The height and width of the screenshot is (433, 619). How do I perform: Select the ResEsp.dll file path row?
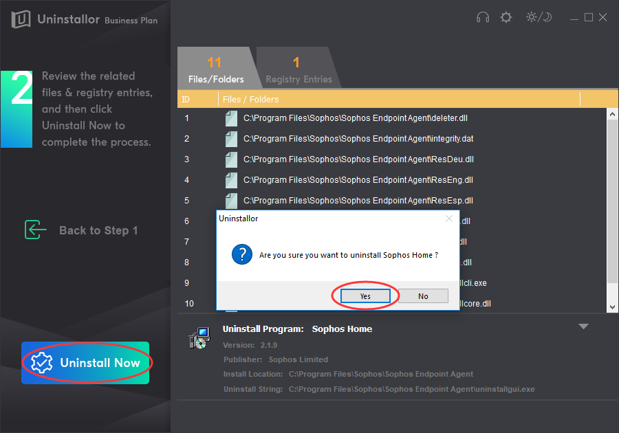coord(358,200)
